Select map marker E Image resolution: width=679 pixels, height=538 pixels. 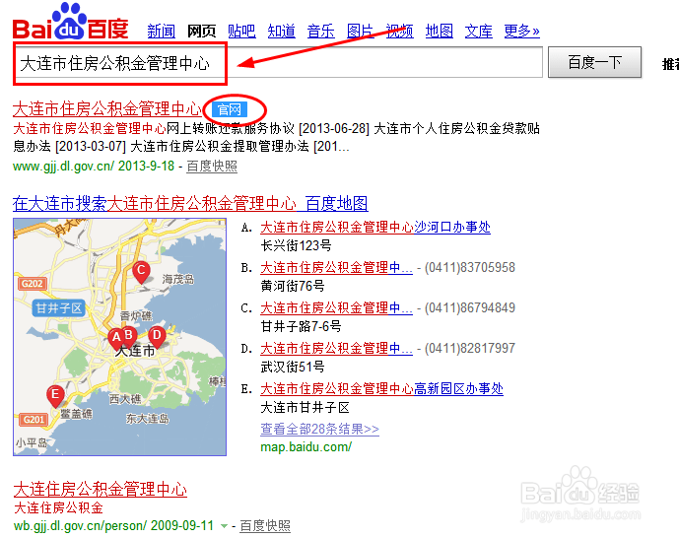click(55, 395)
